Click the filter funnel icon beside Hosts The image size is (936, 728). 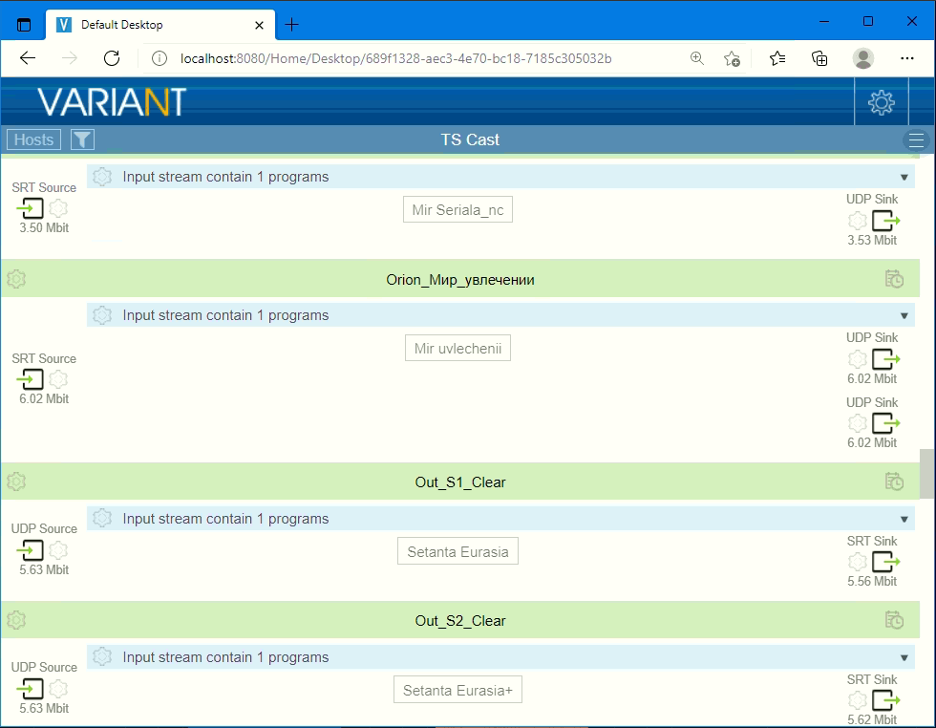point(83,139)
